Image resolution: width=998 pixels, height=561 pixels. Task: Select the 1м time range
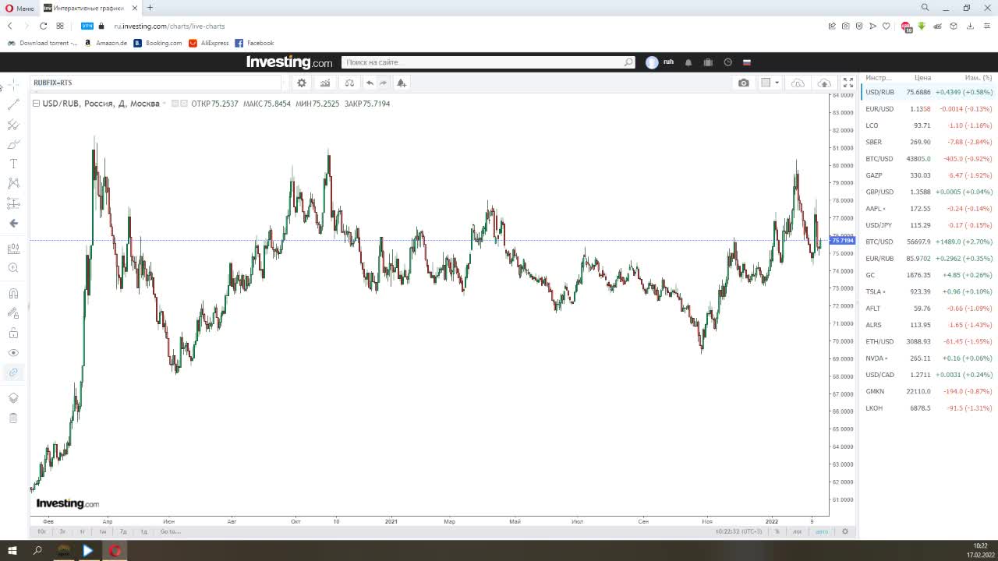[102, 531]
